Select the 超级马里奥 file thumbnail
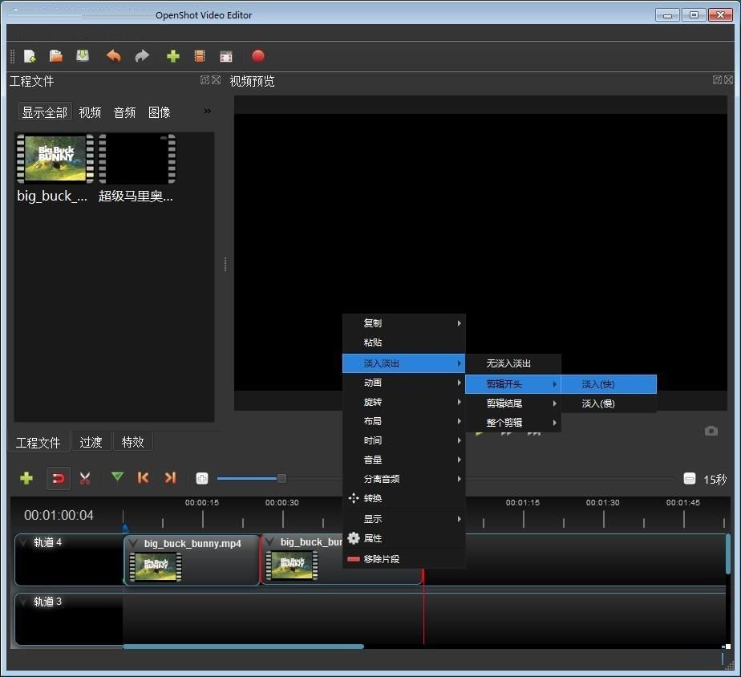The width and height of the screenshot is (741, 677). 137,158
